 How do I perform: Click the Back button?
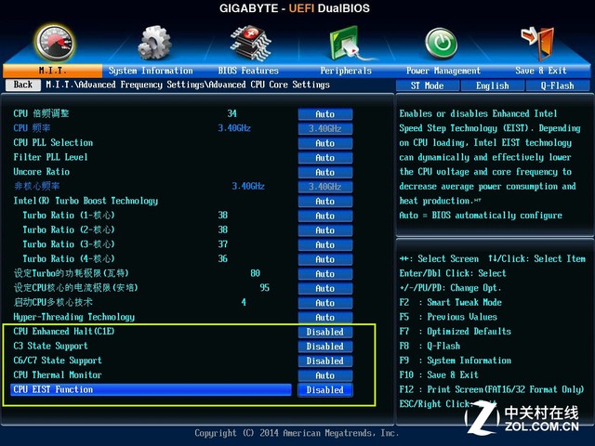tap(23, 85)
